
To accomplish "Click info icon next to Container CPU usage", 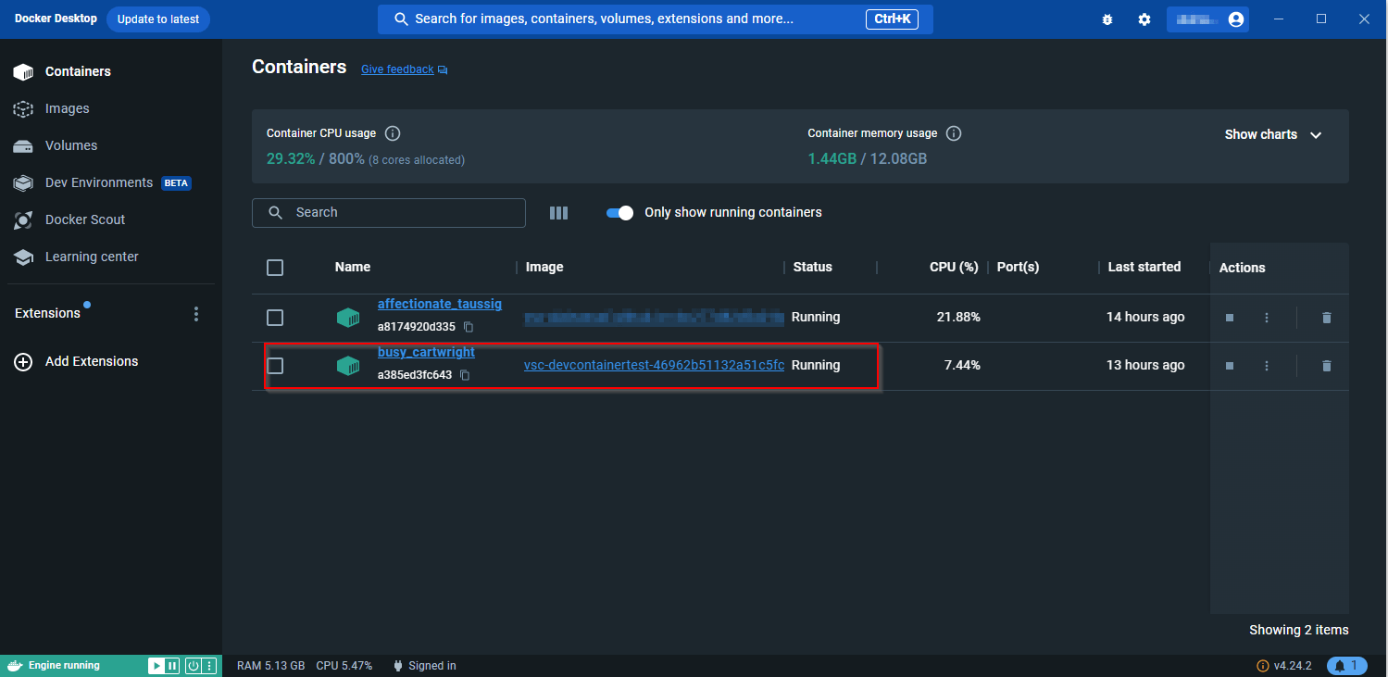I will click(393, 133).
